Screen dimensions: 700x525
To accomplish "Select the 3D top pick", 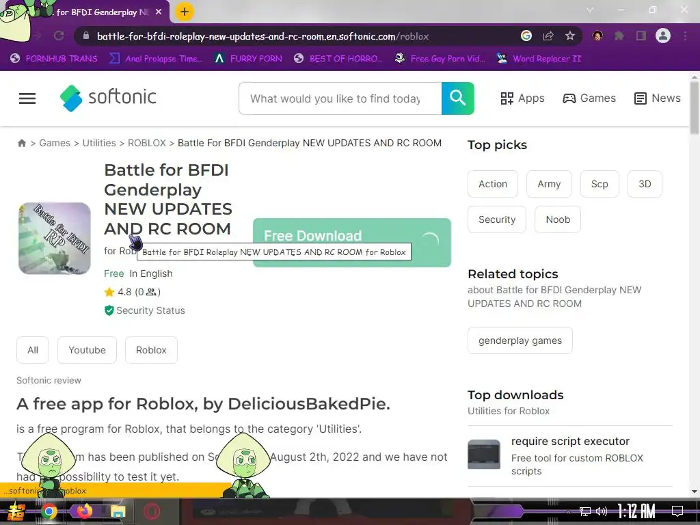I will (645, 184).
